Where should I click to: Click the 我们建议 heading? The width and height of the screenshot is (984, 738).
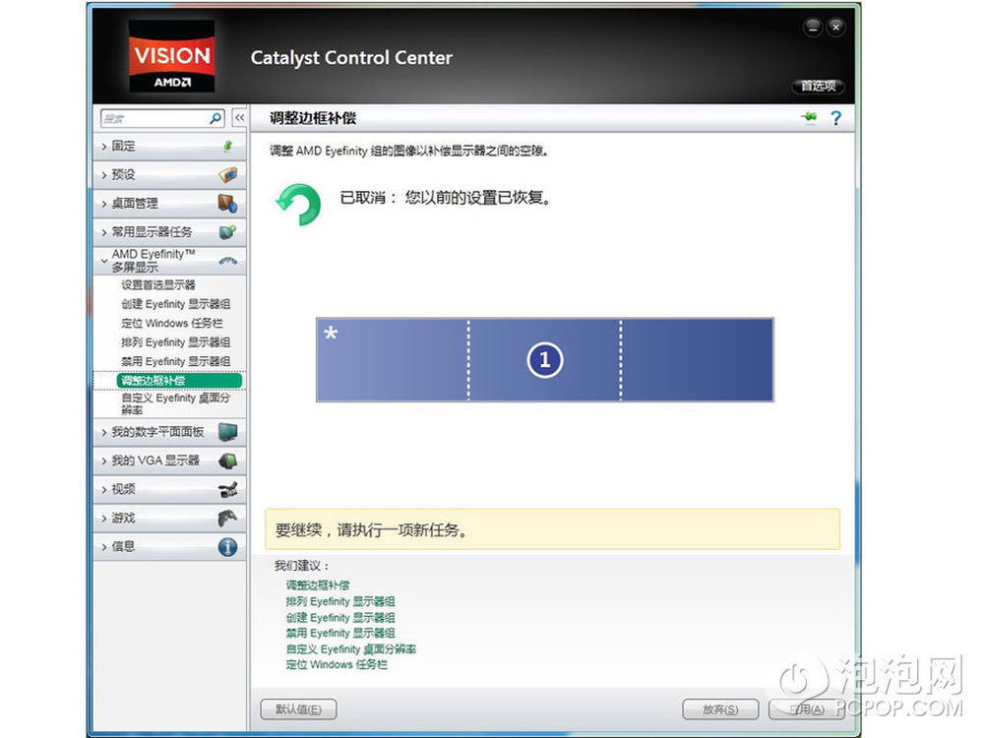pyautogui.click(x=302, y=566)
